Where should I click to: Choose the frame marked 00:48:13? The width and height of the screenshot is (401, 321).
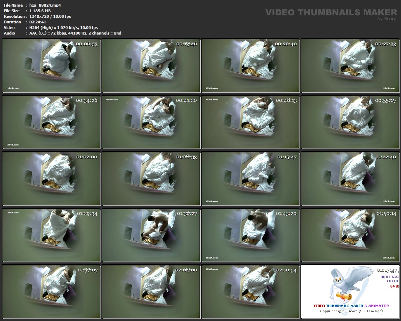click(251, 122)
